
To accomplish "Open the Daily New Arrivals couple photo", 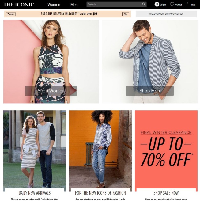I will (35, 149).
